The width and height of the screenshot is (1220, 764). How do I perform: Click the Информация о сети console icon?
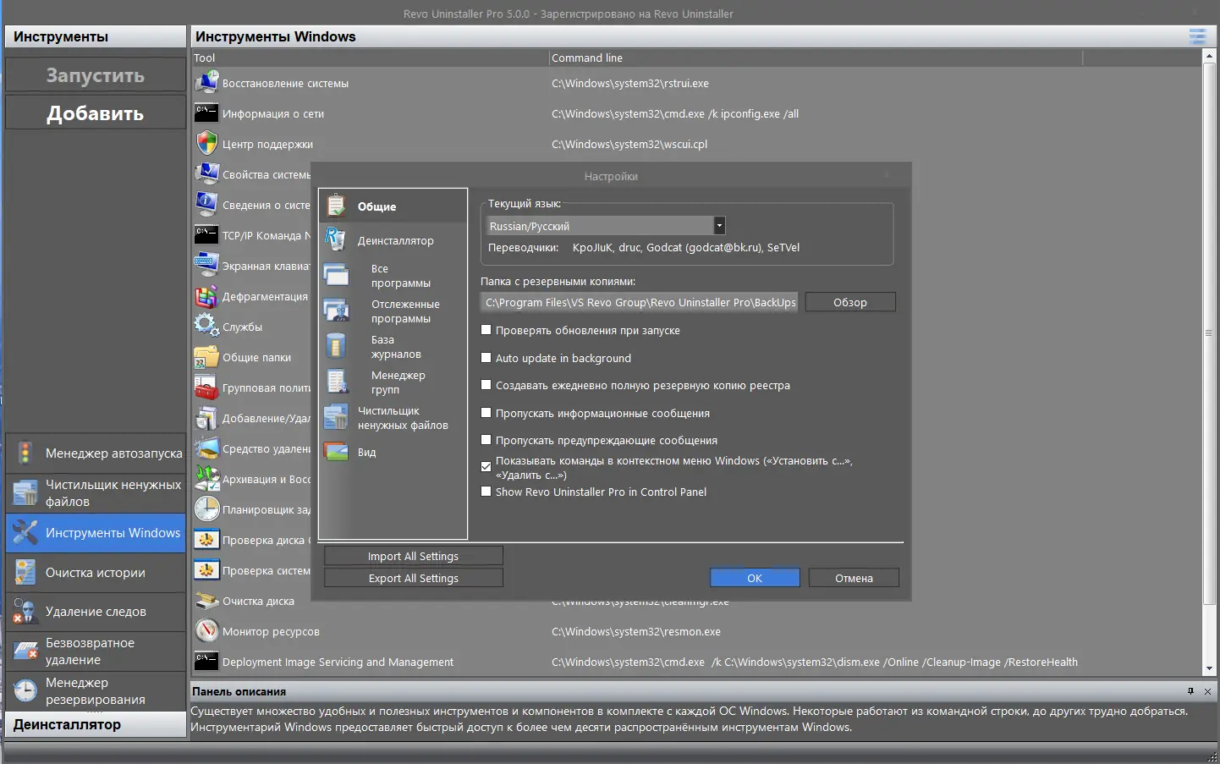tap(206, 113)
